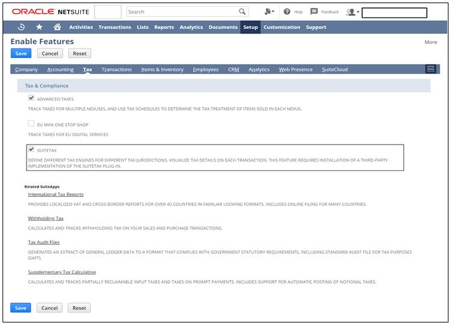Click into the global Search field
451x325 pixels.
(187, 12)
